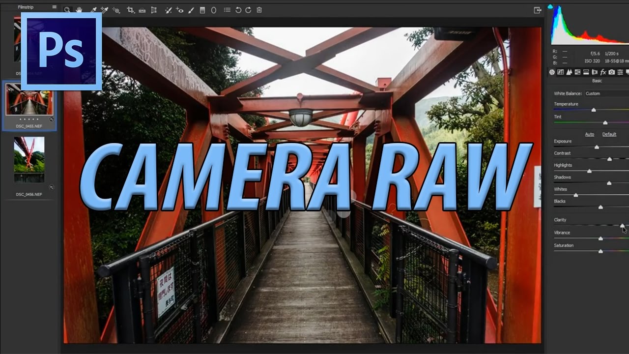Click the settings badge beside DSC_0455 thumbnail

click(52, 119)
